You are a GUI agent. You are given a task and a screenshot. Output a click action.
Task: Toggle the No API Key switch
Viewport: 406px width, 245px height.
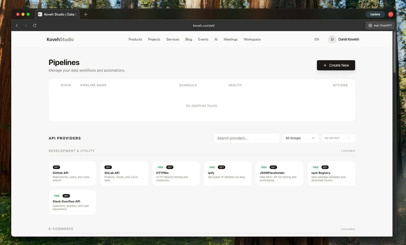tap(347, 138)
